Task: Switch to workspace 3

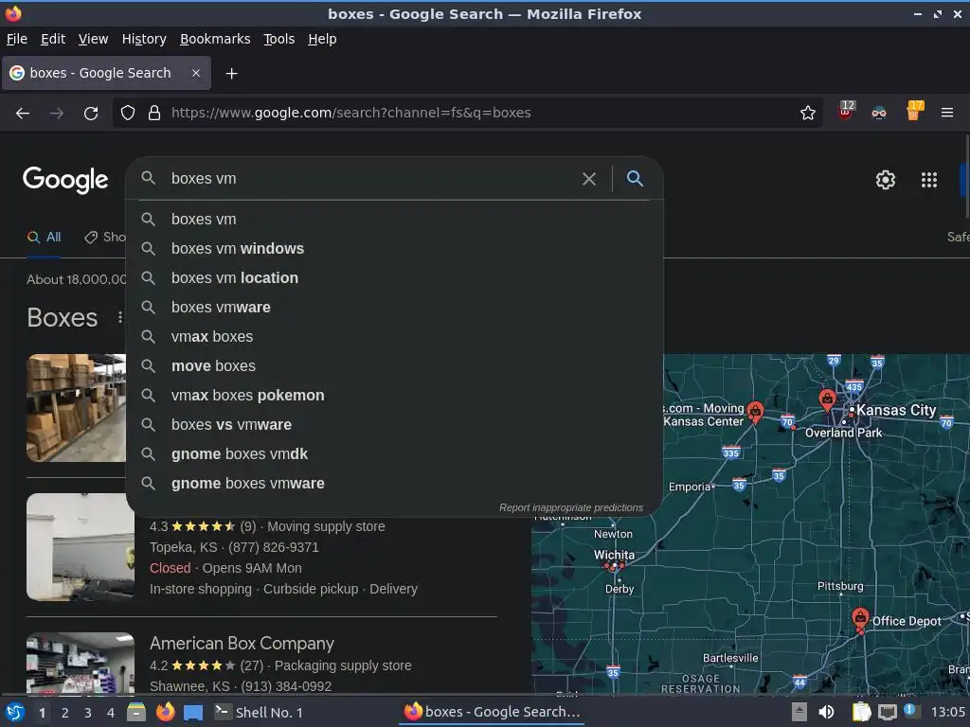Action: point(88,713)
